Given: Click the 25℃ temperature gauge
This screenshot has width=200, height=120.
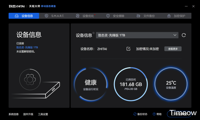Looking at the screenshot, I should click(x=171, y=84).
